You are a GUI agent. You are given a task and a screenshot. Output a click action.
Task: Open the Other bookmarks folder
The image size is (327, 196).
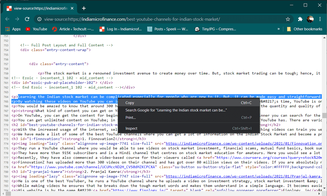[305, 29]
